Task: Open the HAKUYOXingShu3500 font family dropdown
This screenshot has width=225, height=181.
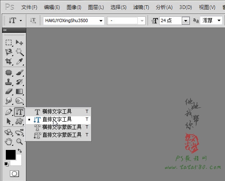Action: 74,21
